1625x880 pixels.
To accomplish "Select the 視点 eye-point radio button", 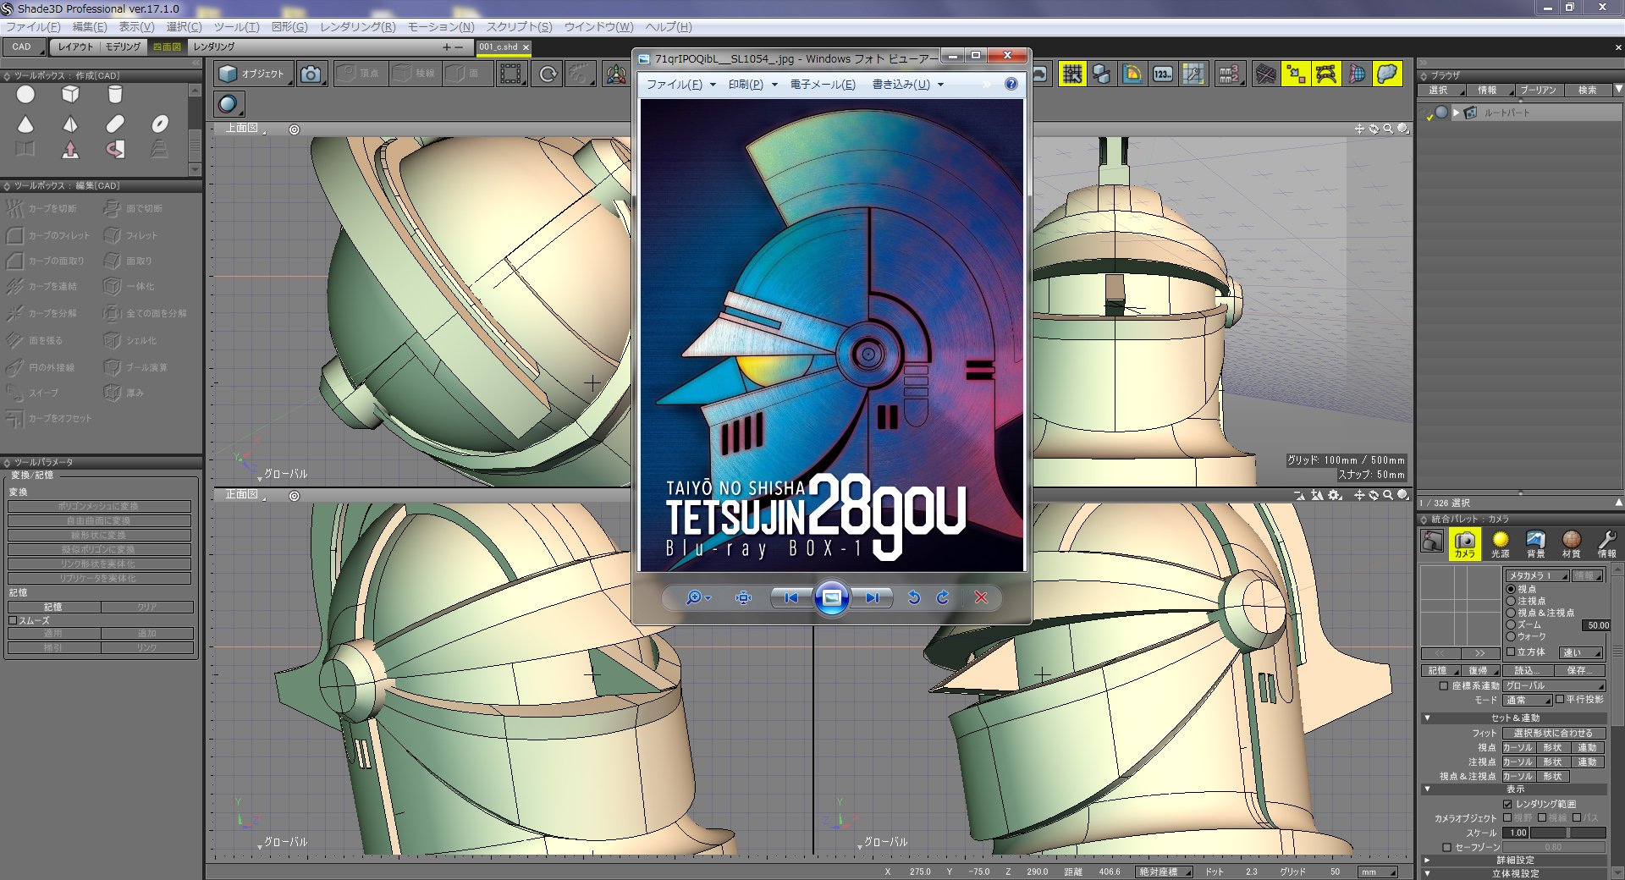I will tap(1511, 589).
